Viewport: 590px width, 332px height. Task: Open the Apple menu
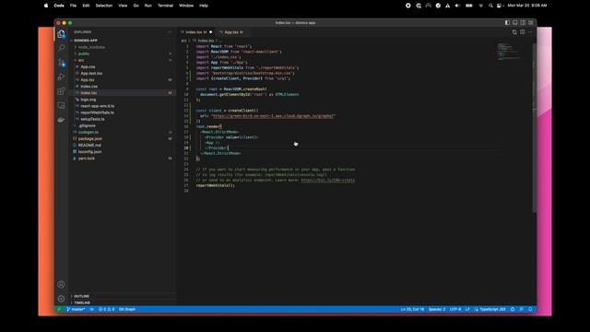pyautogui.click(x=46, y=6)
